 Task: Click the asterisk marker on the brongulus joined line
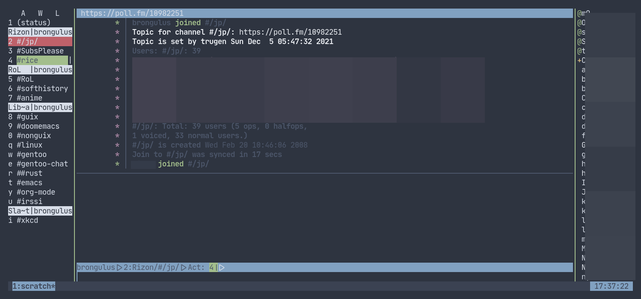tap(117, 23)
